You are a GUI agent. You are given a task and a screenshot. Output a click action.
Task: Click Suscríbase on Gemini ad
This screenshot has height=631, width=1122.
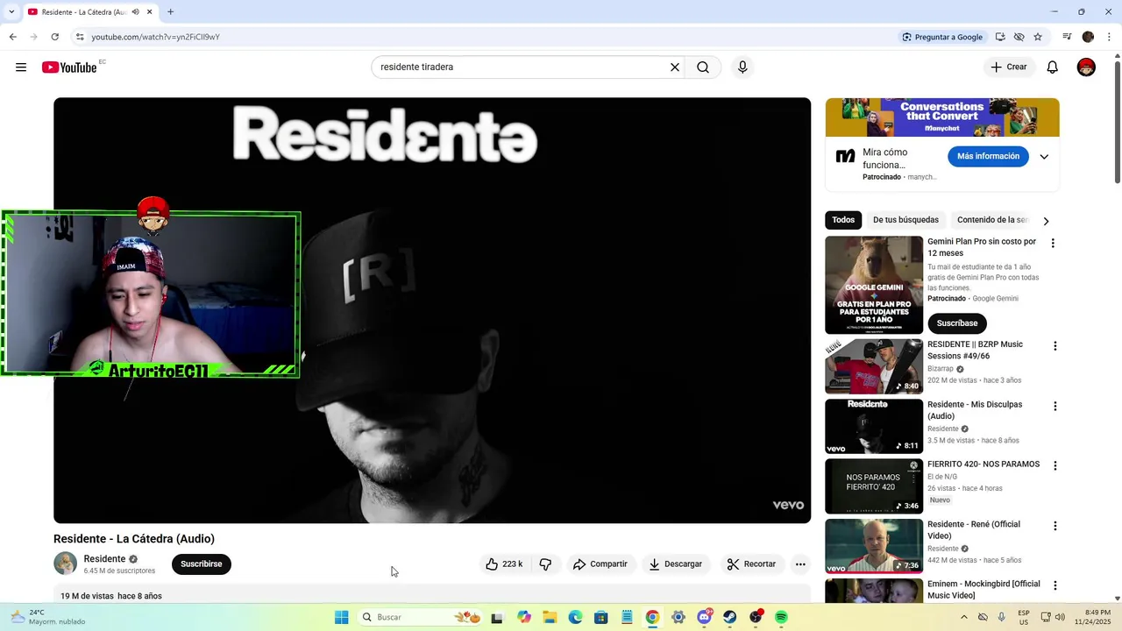click(x=957, y=323)
